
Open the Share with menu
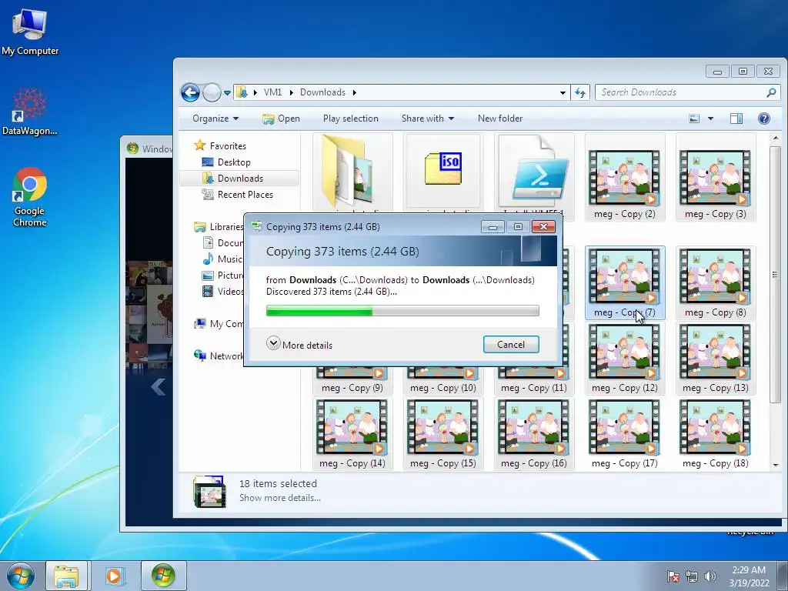pyautogui.click(x=428, y=119)
